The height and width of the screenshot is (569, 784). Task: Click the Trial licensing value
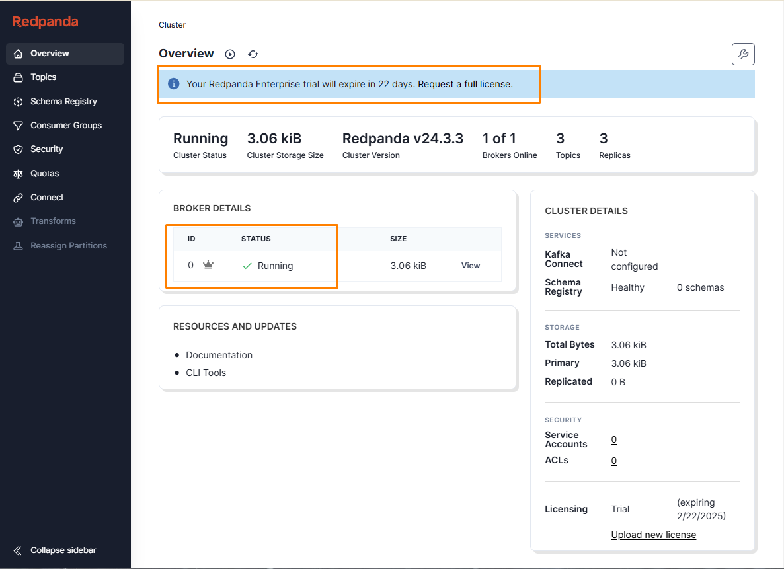pyautogui.click(x=620, y=509)
